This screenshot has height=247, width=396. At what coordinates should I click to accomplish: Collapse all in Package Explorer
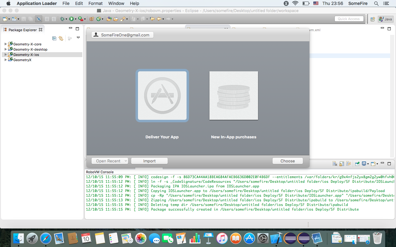point(54,38)
